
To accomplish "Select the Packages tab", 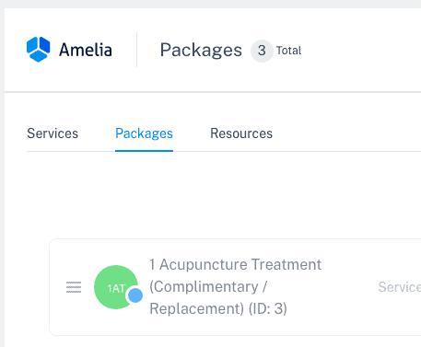I will (x=144, y=133).
